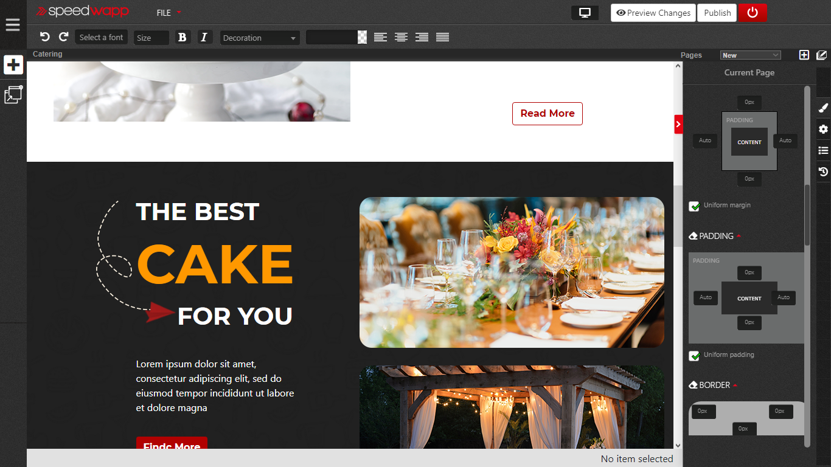Open the History panel in right sidebar
Viewport: 831px width, 467px height.
point(823,171)
